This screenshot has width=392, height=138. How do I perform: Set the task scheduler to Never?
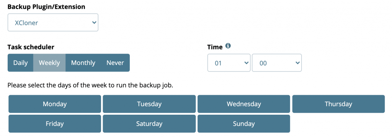pos(115,63)
